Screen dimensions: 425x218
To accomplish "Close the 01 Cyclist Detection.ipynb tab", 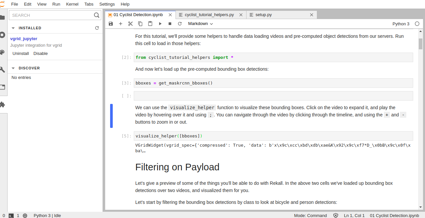I will pyautogui.click(x=170, y=15).
